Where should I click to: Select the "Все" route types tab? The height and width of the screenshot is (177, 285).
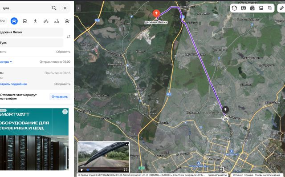pos(3,21)
